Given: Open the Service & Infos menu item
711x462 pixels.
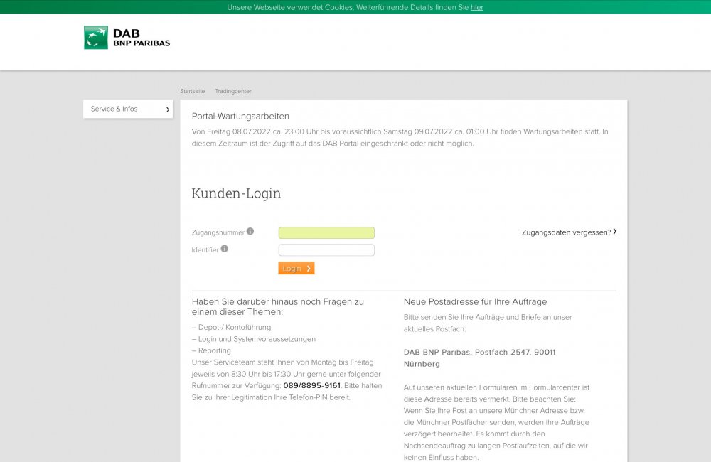Looking at the screenshot, I should click(128, 109).
